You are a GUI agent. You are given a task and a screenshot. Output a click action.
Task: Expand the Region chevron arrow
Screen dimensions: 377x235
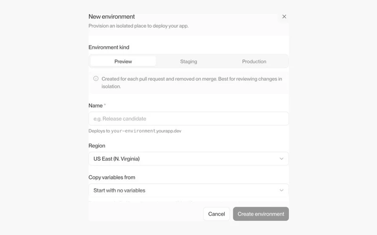coord(281,159)
